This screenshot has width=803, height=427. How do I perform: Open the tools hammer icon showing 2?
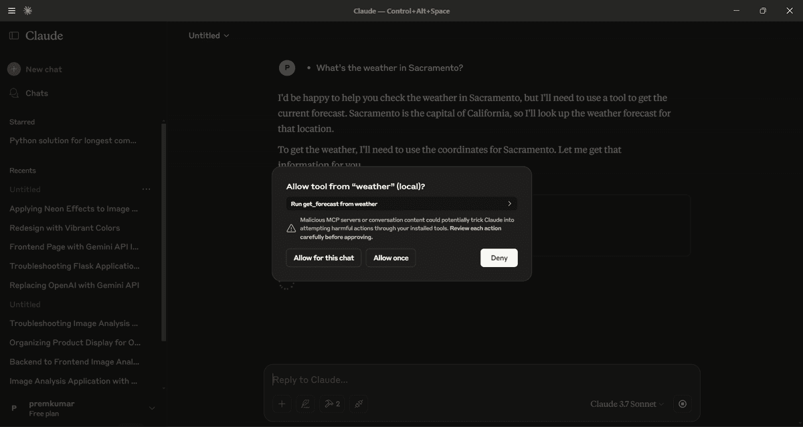(x=333, y=404)
